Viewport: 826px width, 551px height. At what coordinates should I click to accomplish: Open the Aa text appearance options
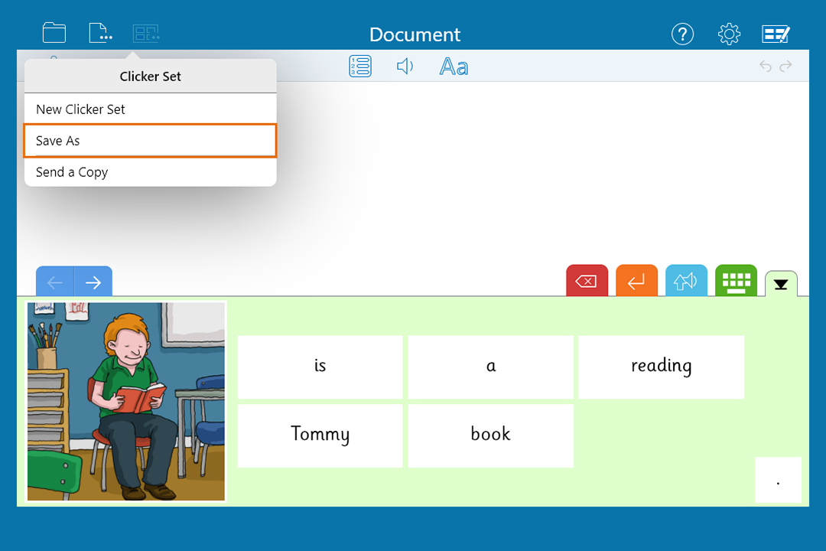(x=454, y=66)
